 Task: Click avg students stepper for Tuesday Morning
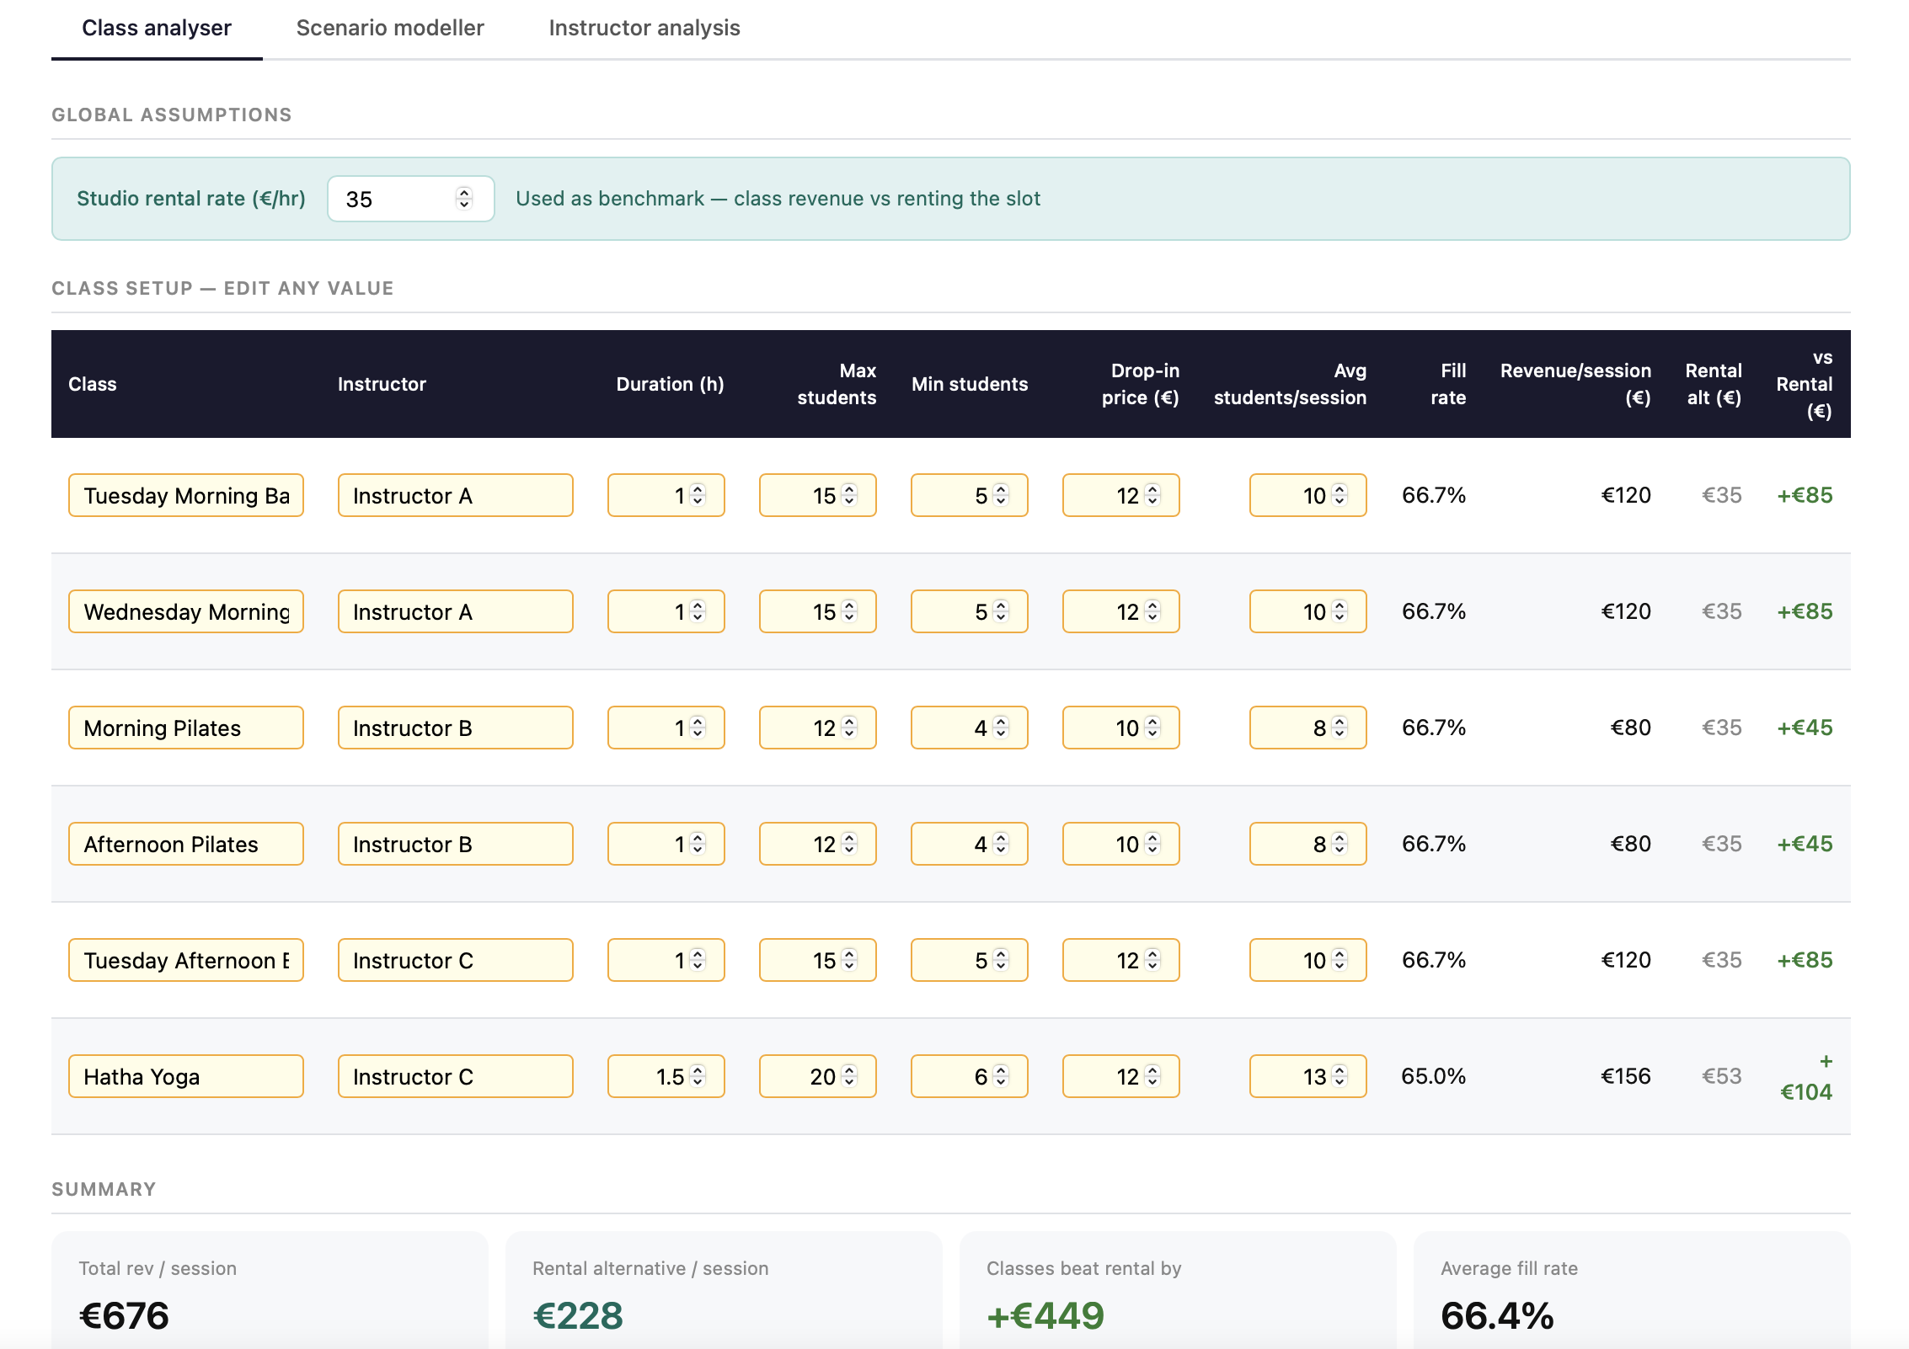tap(1340, 495)
